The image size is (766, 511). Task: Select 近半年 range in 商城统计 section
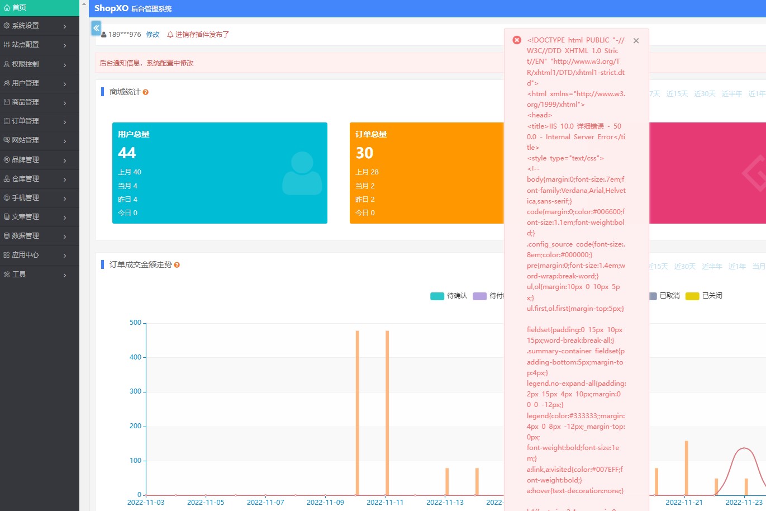tap(731, 94)
